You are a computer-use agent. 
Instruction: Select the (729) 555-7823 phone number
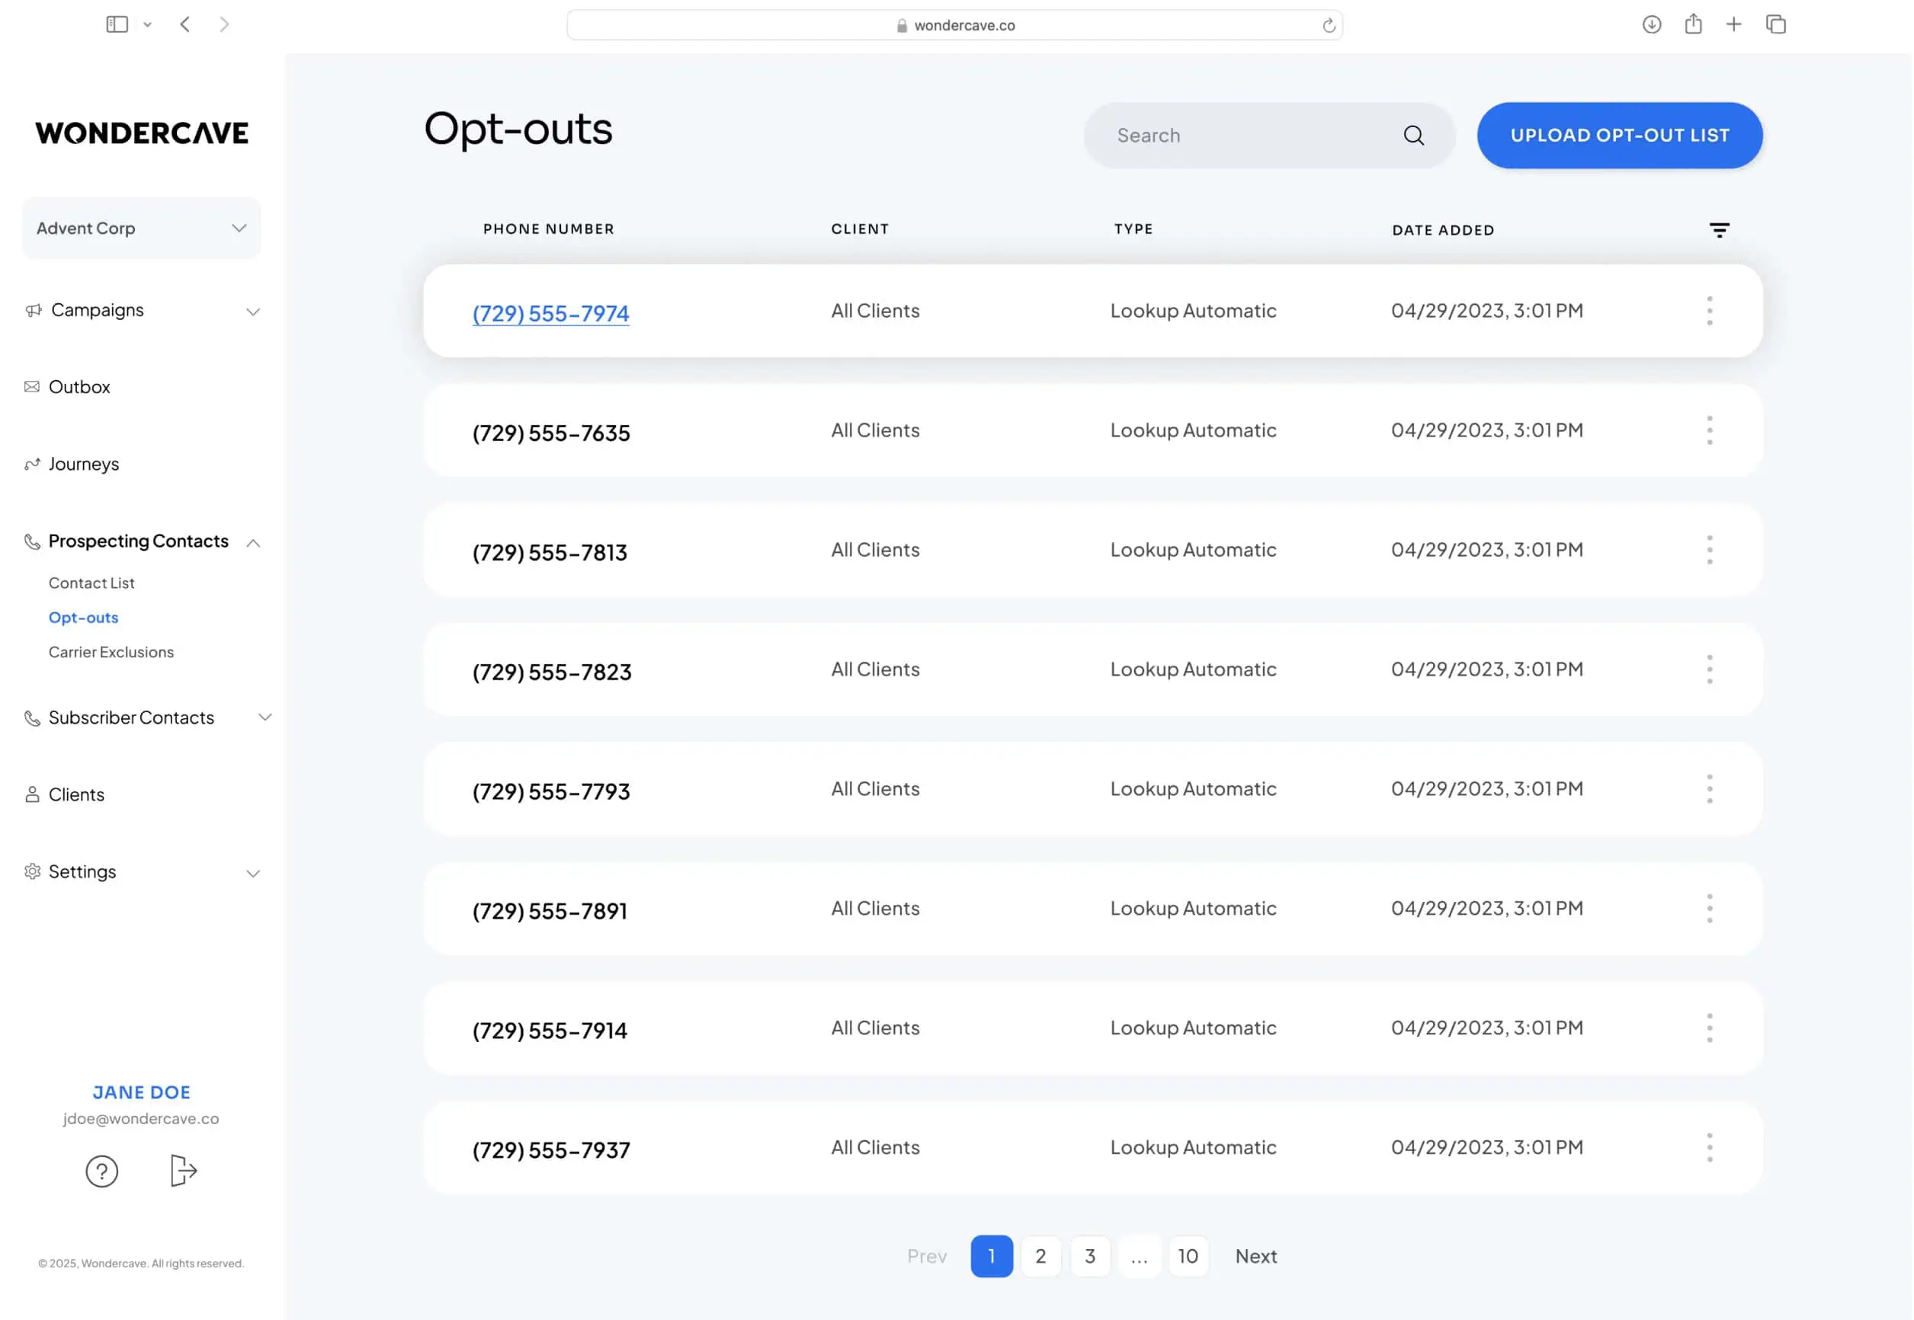click(552, 673)
